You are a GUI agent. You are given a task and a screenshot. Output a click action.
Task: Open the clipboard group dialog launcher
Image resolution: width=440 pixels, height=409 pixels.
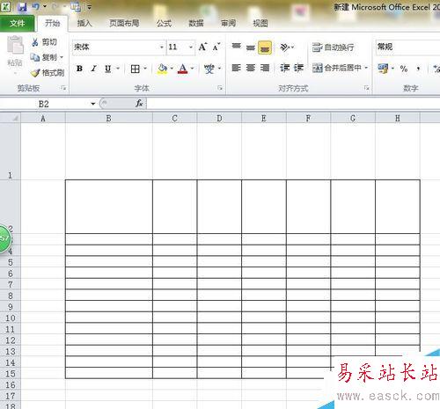tap(63, 88)
